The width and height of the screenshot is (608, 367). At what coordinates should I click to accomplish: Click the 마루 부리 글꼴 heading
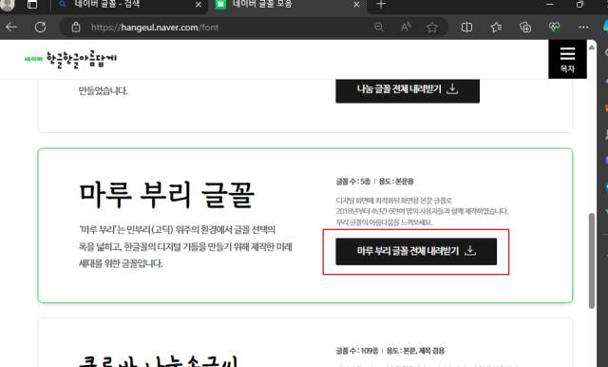coord(167,195)
